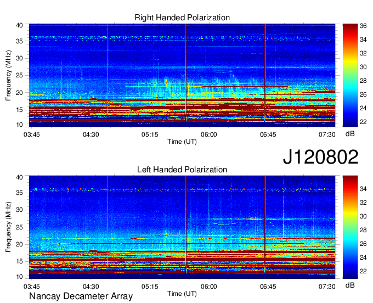Viewport: 373px width, 303px height.
Task: Click 'Time (UT)' axis label under Right Handed plot
Action: tap(182, 142)
